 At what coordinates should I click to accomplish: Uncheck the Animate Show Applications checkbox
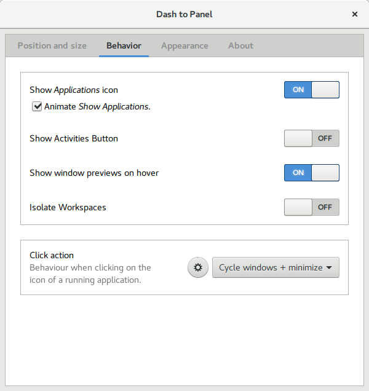(x=38, y=106)
